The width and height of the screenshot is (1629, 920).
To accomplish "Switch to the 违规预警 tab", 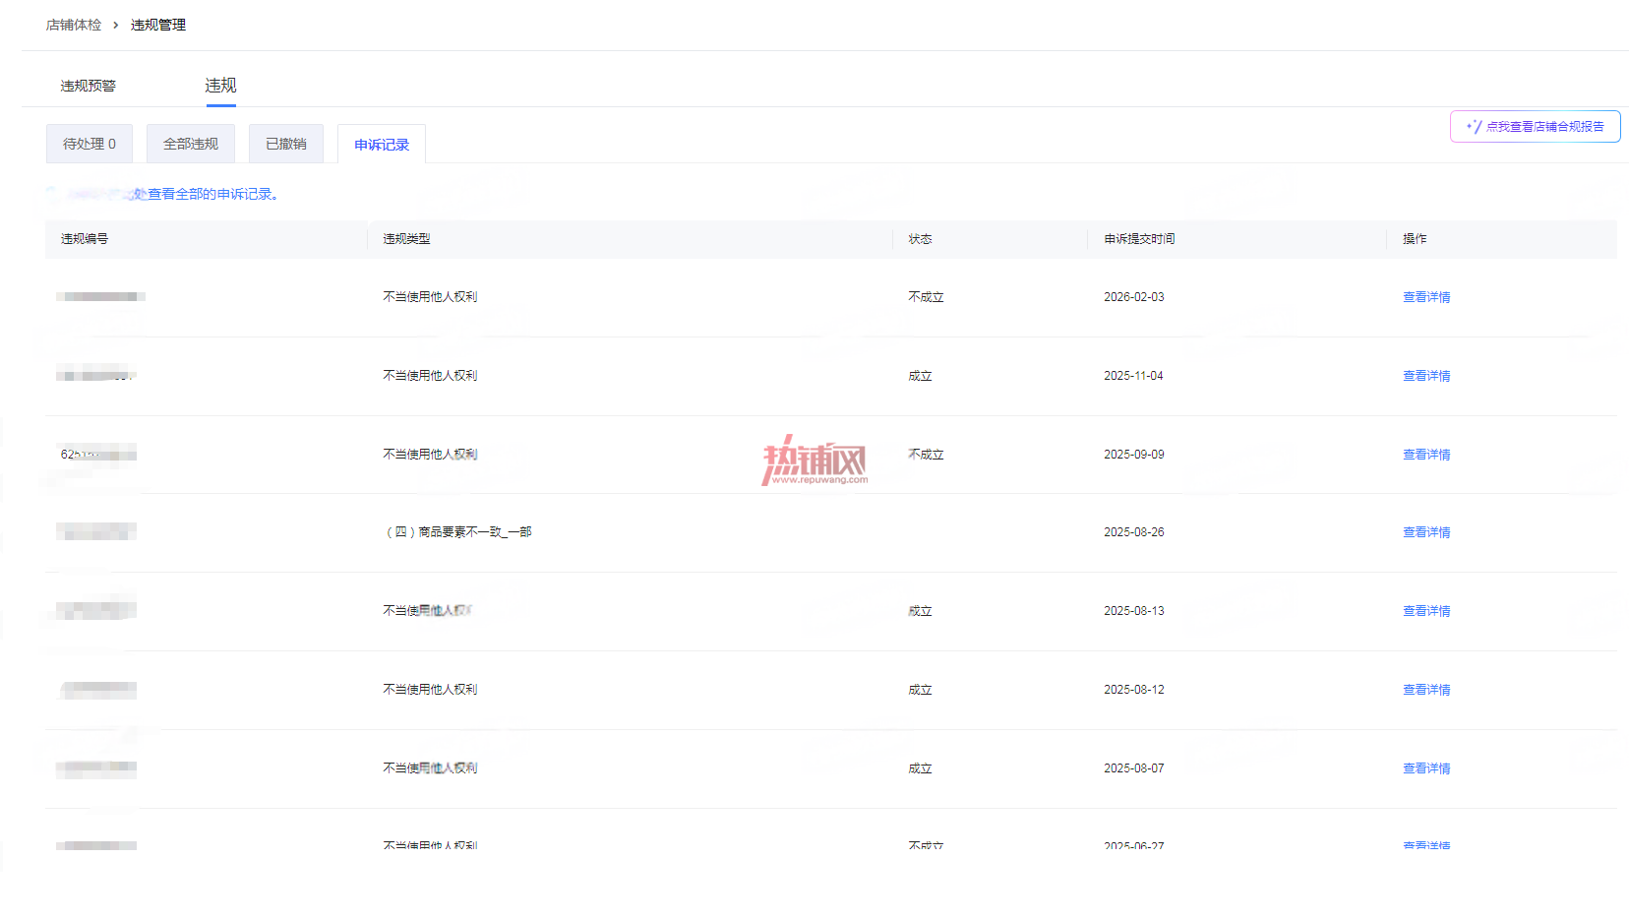I will coord(89,86).
